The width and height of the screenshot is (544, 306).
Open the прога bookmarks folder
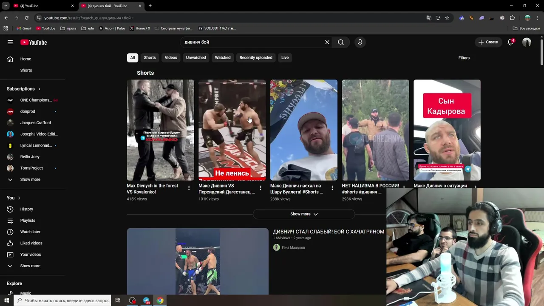pyautogui.click(x=68, y=28)
